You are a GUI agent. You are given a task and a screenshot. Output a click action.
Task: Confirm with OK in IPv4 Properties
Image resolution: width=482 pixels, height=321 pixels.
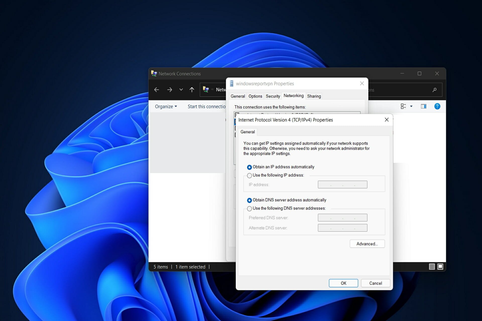(343, 283)
